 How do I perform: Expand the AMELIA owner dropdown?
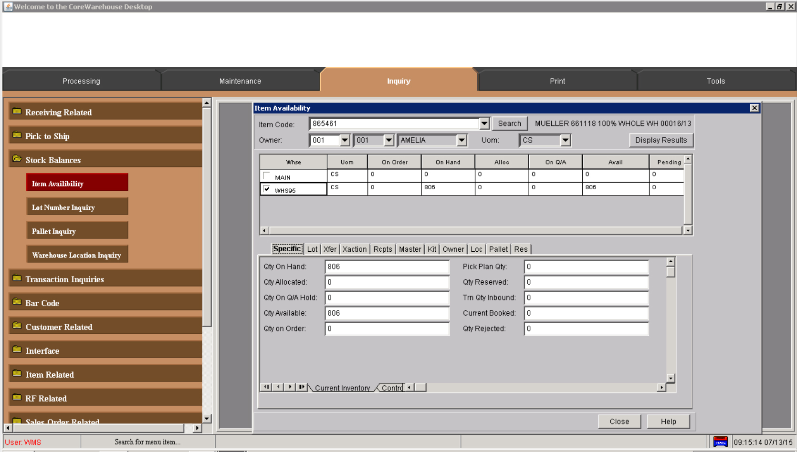click(461, 140)
